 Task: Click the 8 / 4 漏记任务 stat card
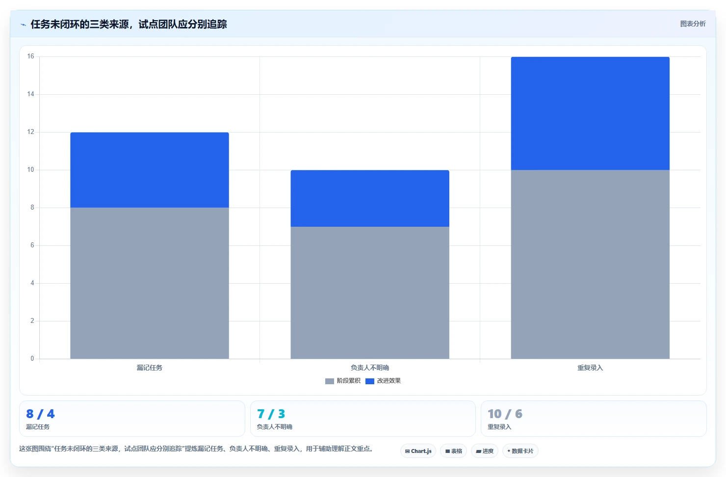point(132,419)
